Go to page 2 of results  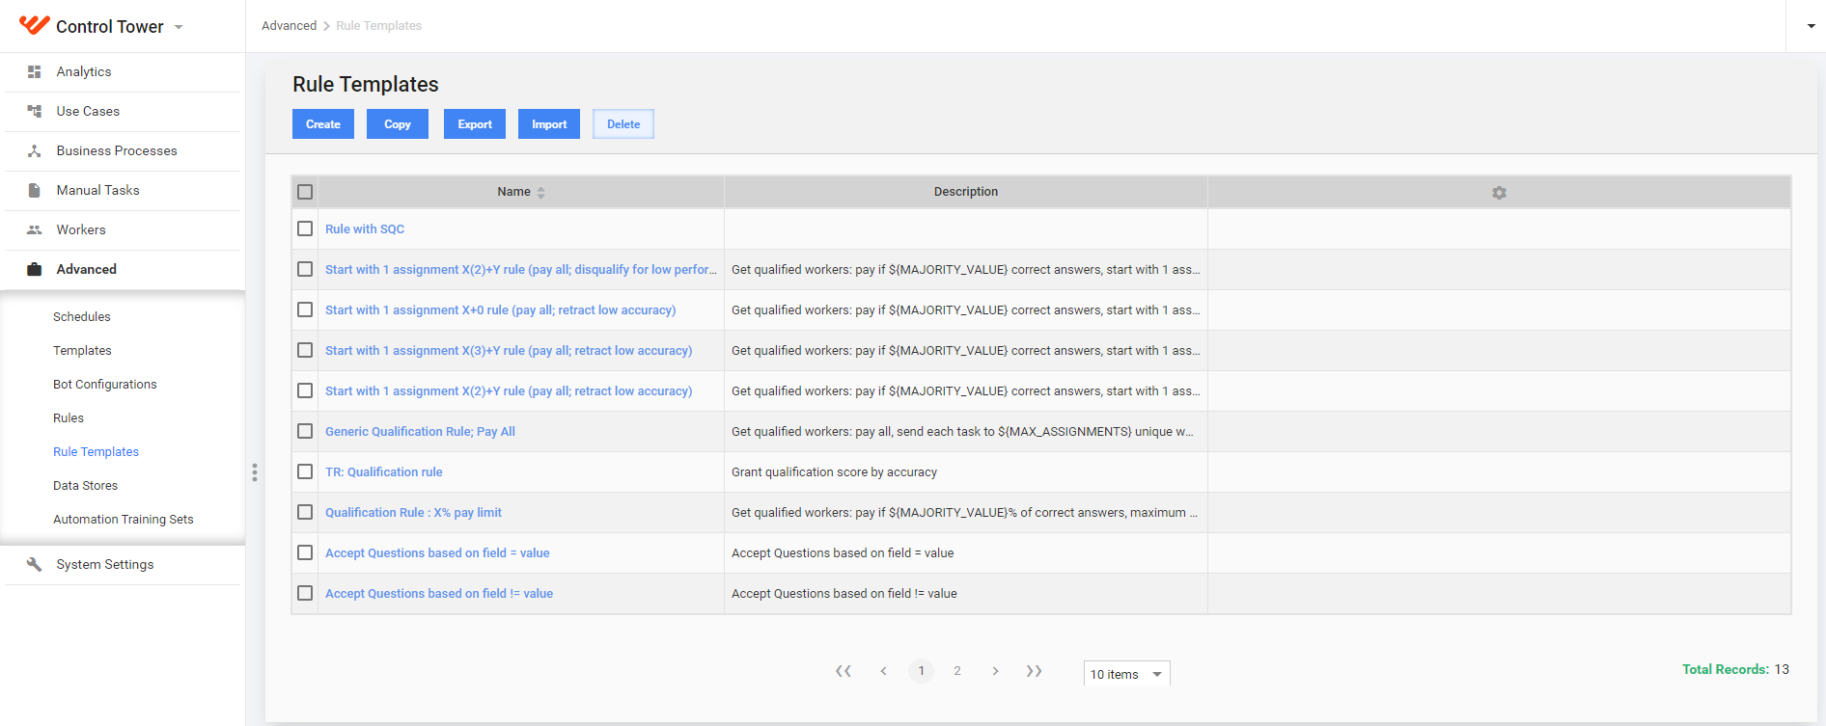(957, 671)
